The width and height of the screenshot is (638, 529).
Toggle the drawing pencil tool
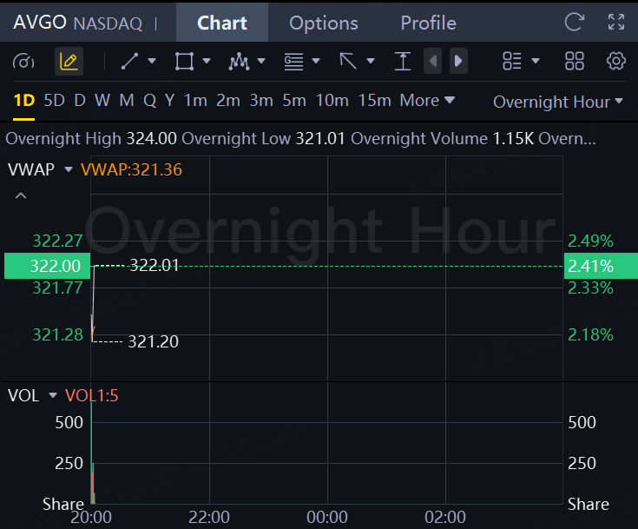69,61
